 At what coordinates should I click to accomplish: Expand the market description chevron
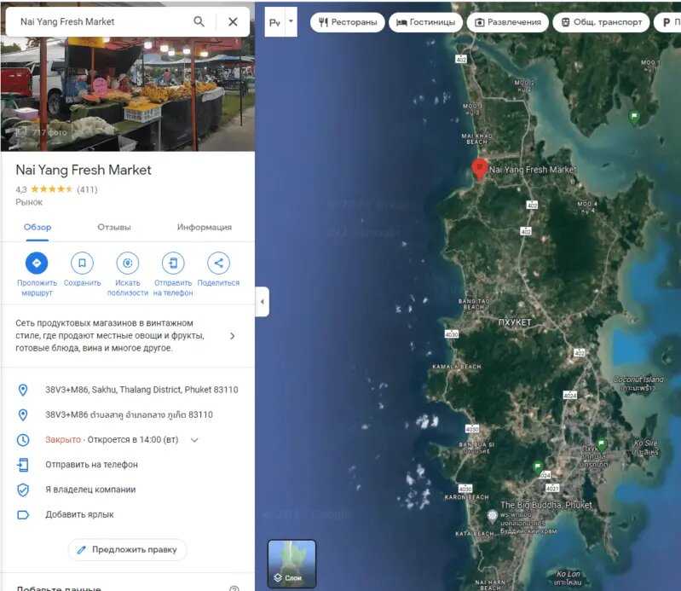click(233, 336)
